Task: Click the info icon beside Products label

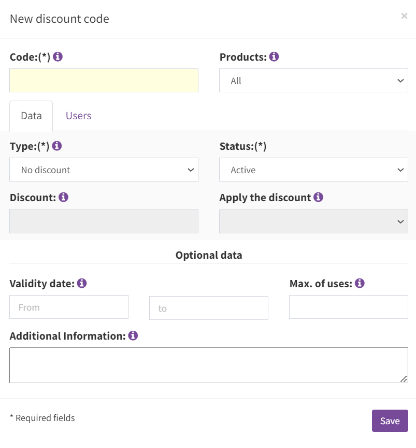Action: pyautogui.click(x=274, y=57)
